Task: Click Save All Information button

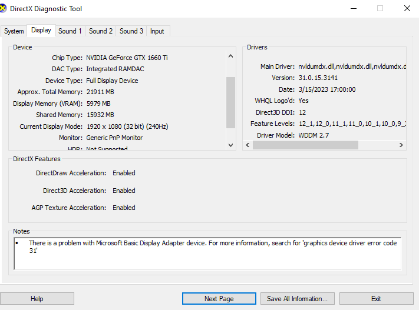Action: tap(297, 298)
